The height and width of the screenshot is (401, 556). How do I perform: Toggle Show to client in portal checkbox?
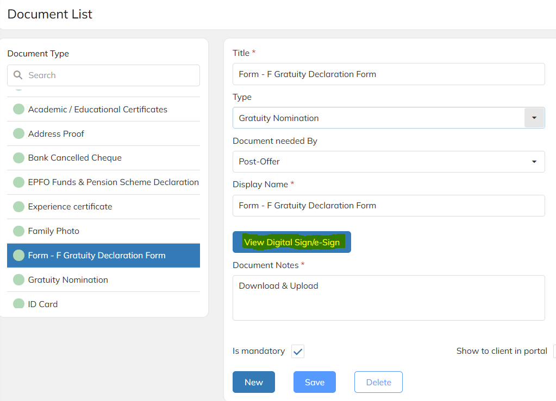[554, 352]
